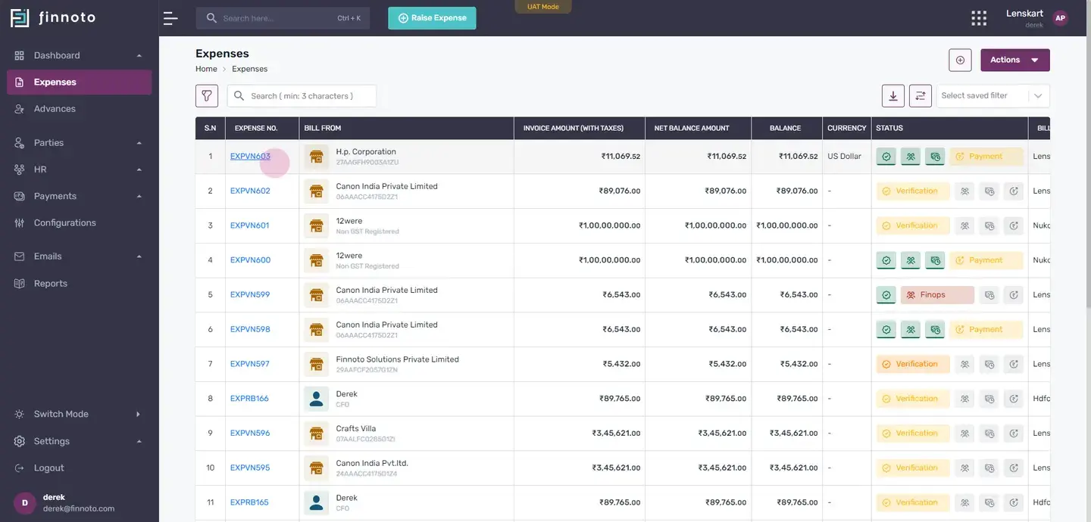Click the top Search here field
Screen dimensions: 1091x522
pyautogui.click(x=283, y=18)
